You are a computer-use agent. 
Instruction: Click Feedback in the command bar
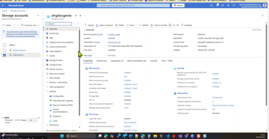click(187, 25)
